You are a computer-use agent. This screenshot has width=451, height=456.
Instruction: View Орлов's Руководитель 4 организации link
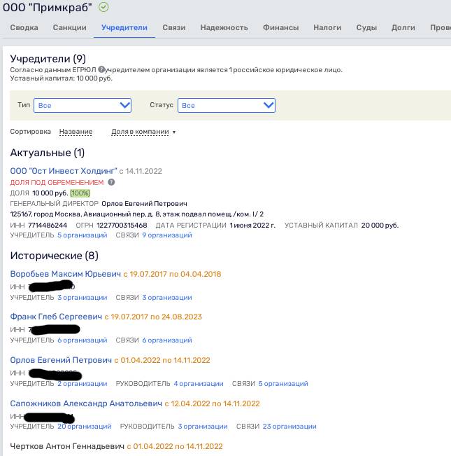tap(199, 384)
